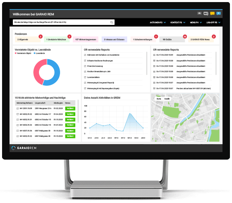This screenshot has width=232, height=203.
Task: Click scrollbar in the activity log panel
Action: click(216, 63)
